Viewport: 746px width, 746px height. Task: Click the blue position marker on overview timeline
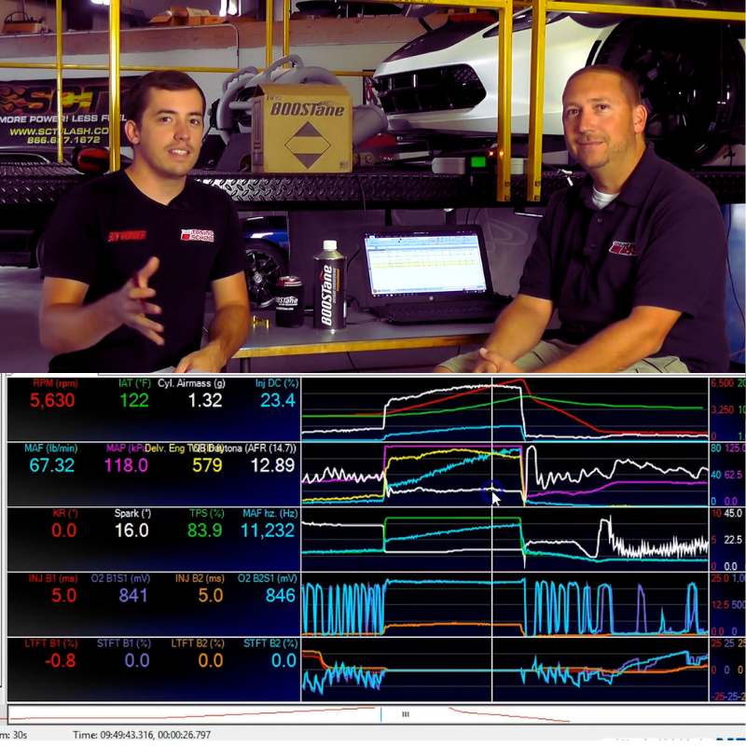coord(380,714)
